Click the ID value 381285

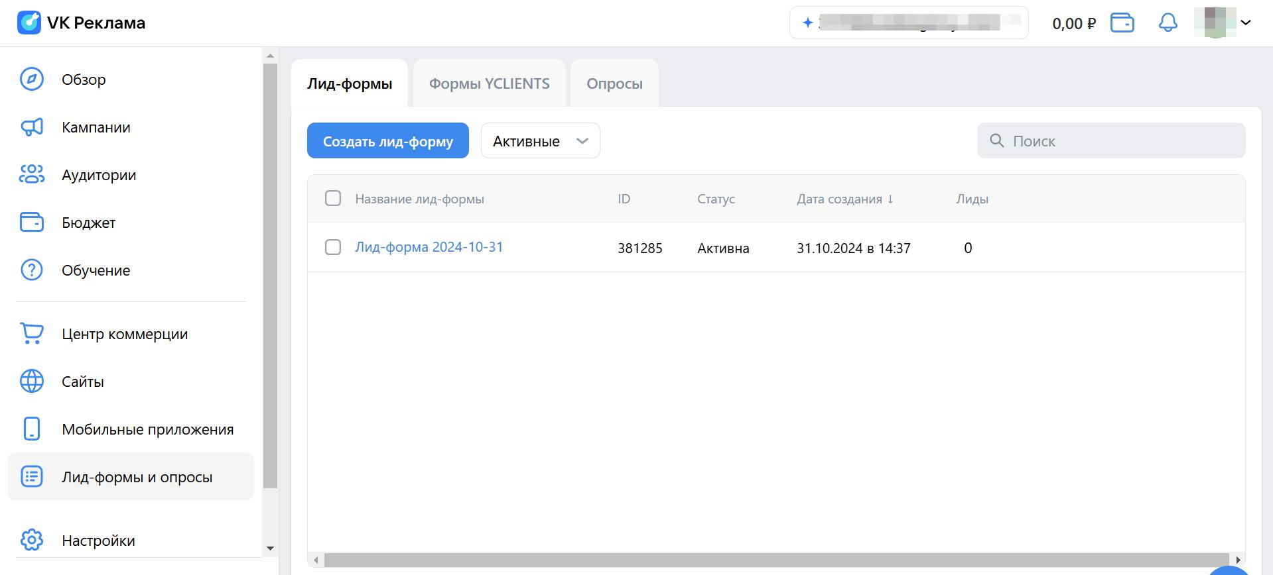(x=640, y=248)
